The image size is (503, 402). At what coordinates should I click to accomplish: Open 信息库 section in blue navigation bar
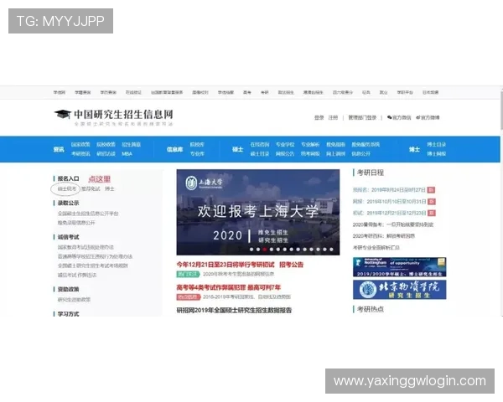175,149
